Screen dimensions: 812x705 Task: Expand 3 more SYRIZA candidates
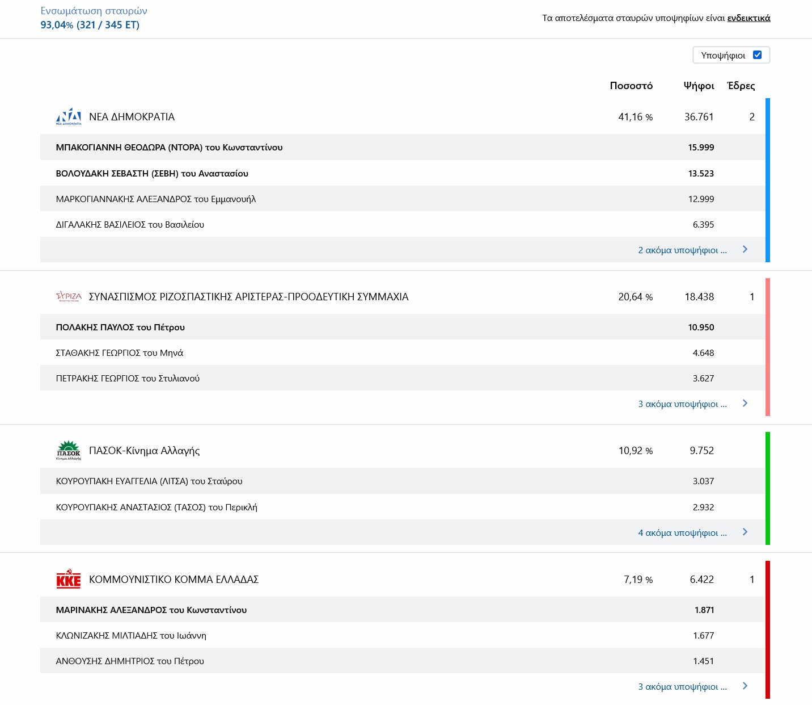coord(682,404)
